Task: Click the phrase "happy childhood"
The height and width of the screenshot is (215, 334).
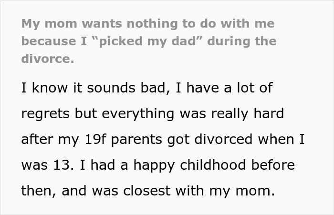Action: point(189,165)
